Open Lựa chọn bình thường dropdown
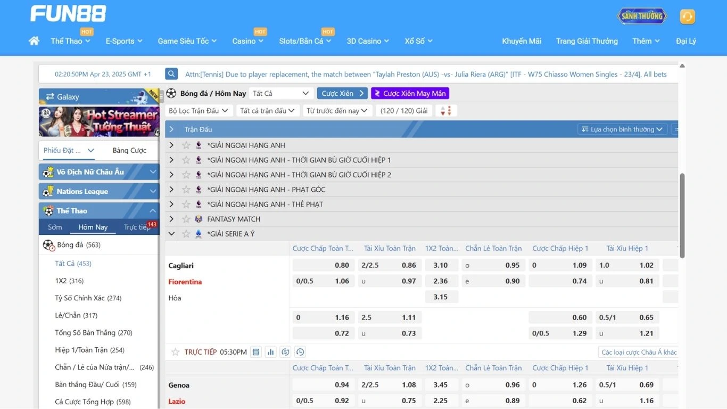This screenshot has width=727, height=409. click(622, 129)
